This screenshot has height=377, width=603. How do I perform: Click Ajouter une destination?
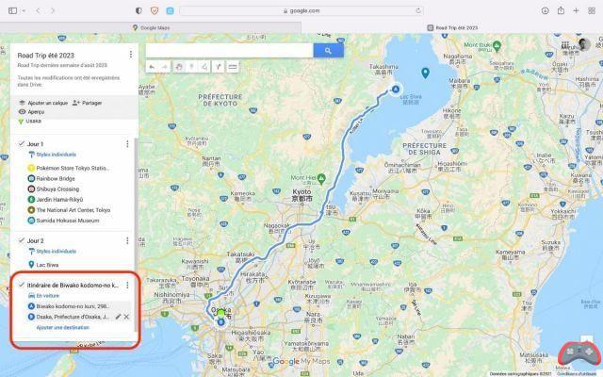[63, 328]
